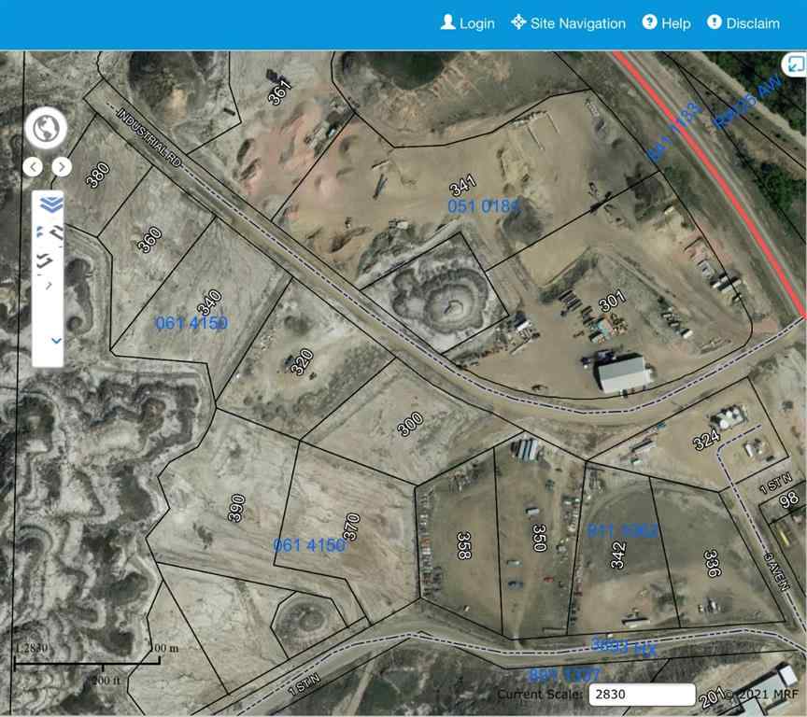Click the expand map icon at top right
Image resolution: width=807 pixels, height=717 pixels.
795,65
